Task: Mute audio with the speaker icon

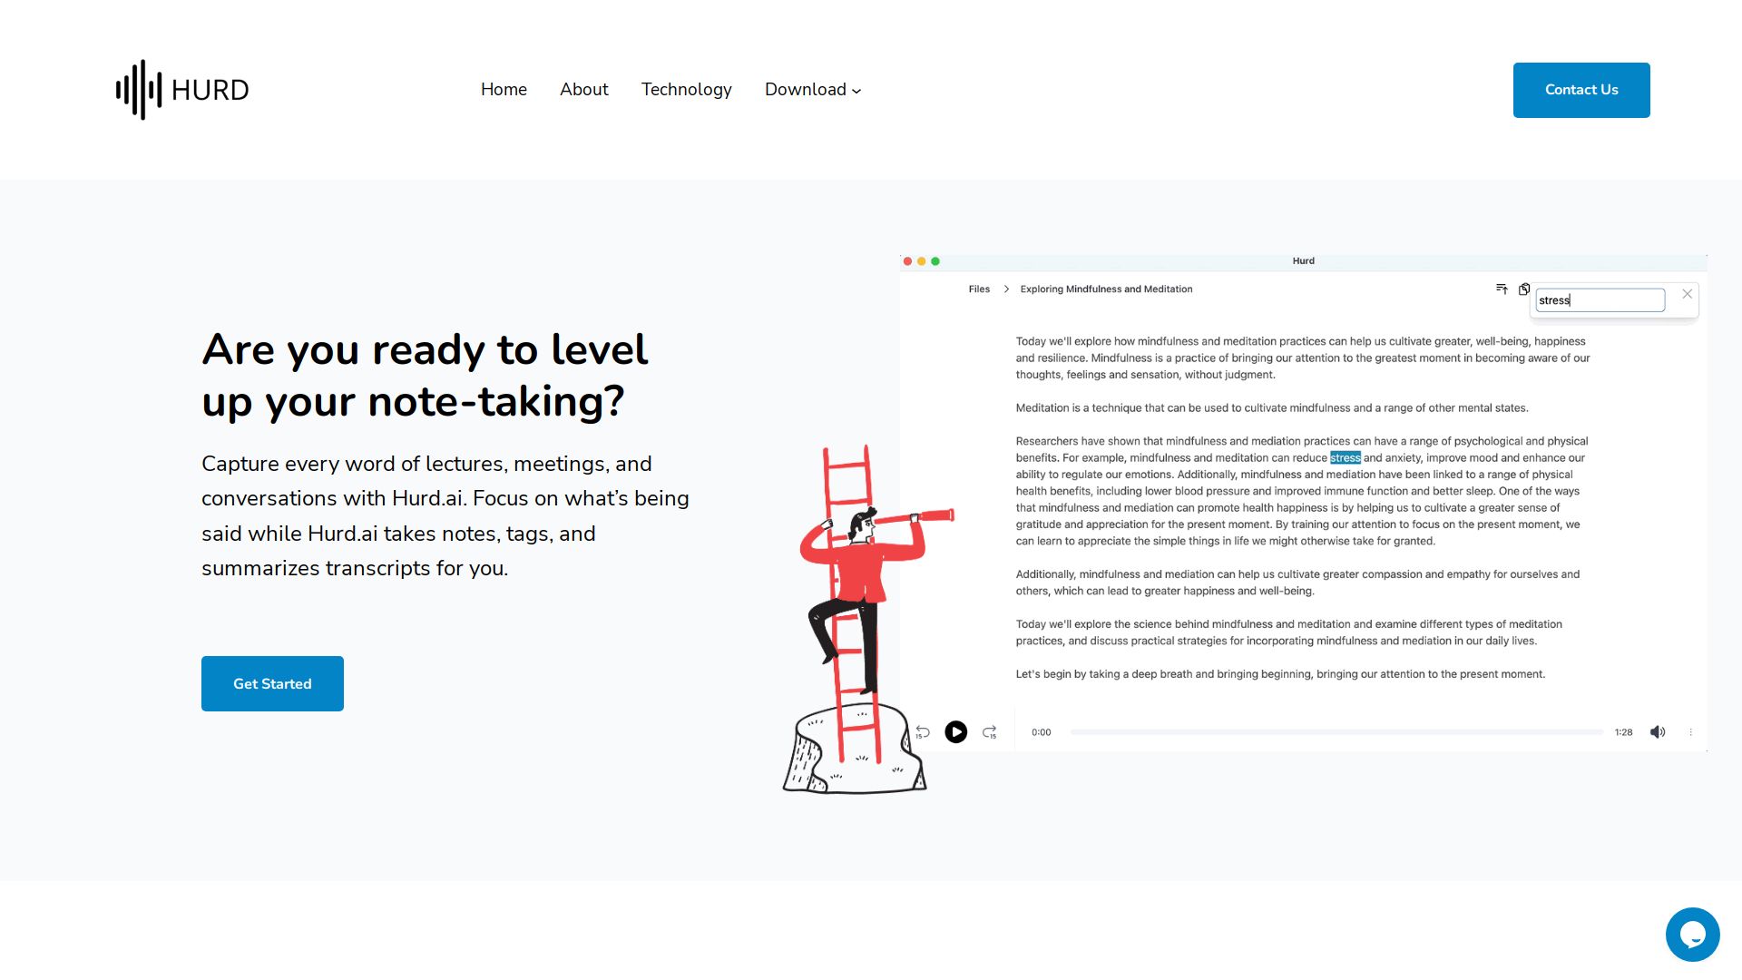Action: (x=1658, y=732)
